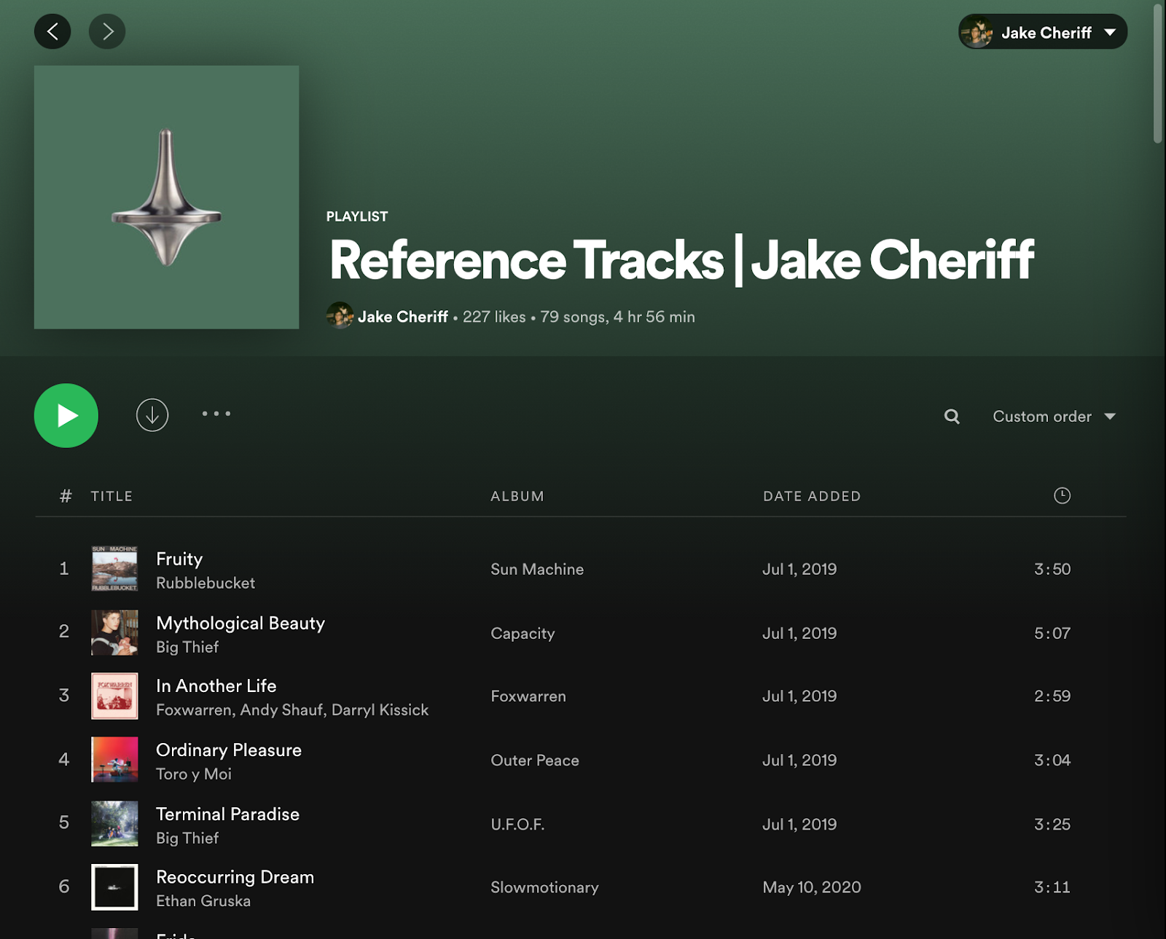Image resolution: width=1166 pixels, height=939 pixels.
Task: Click Jake Cheriff's small avatar beside the byline
Action: click(340, 316)
